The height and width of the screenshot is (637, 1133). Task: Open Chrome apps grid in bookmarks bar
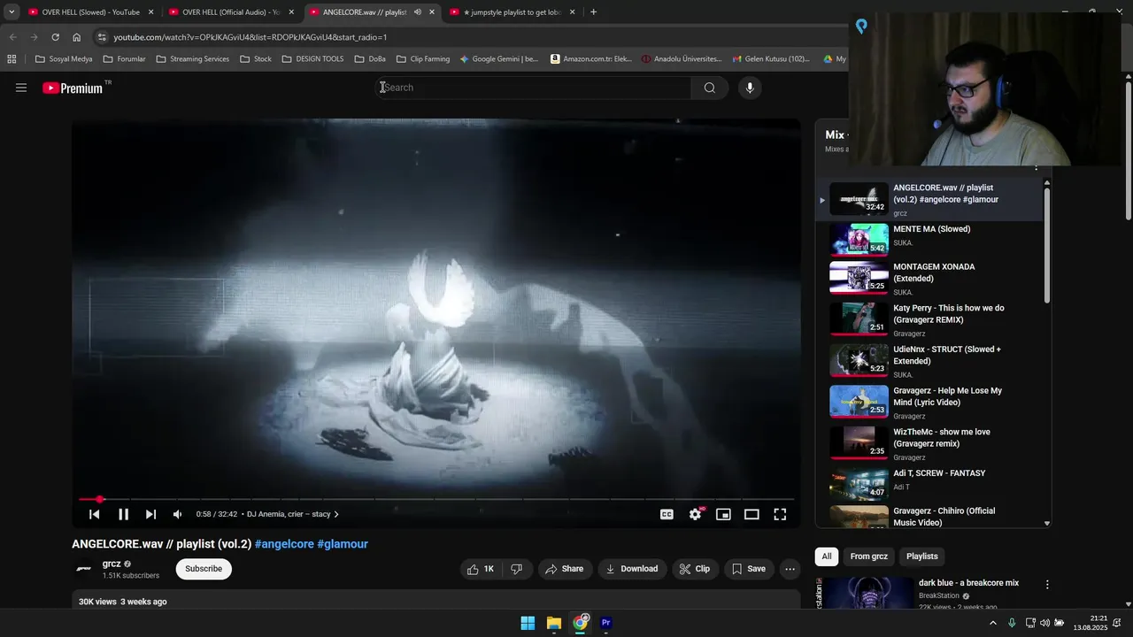(12, 59)
